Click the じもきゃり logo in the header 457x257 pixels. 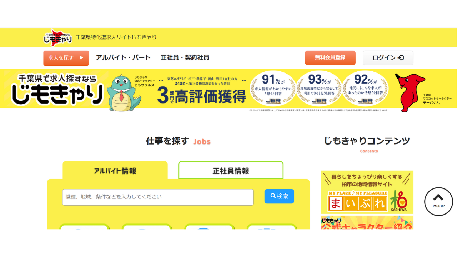tap(58, 37)
